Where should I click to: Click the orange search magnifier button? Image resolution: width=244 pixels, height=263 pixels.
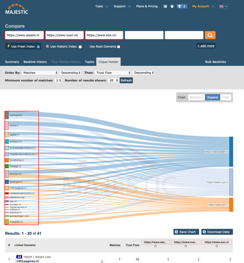(210, 35)
